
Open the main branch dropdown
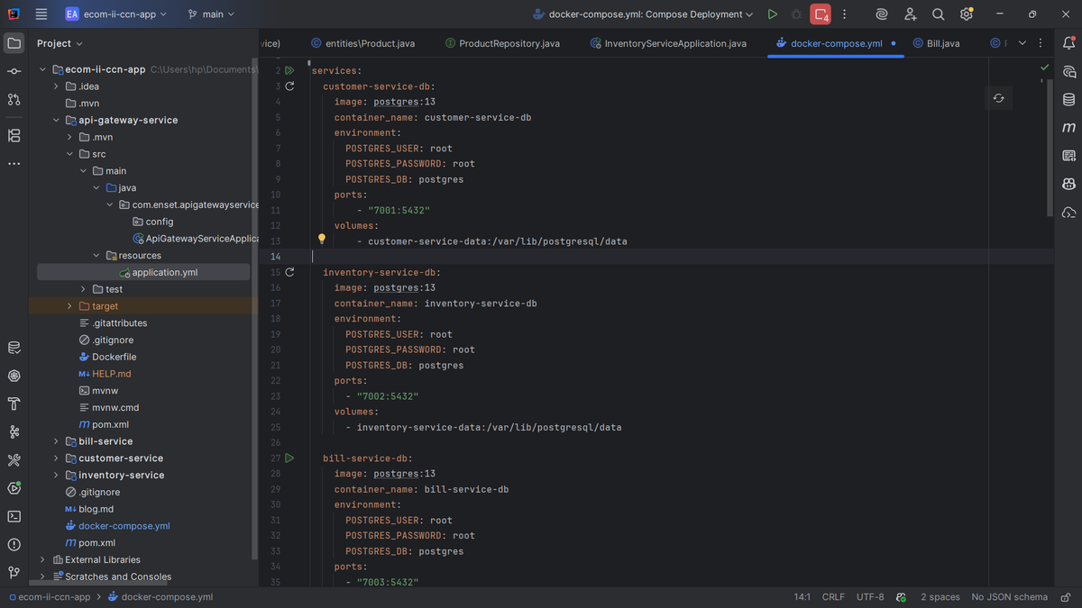tap(211, 14)
